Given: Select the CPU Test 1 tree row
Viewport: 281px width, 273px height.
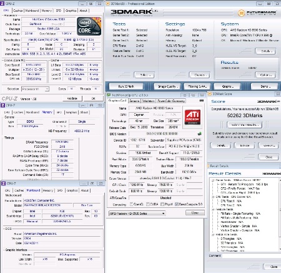Looking at the screenshot, I should click(231, 201).
